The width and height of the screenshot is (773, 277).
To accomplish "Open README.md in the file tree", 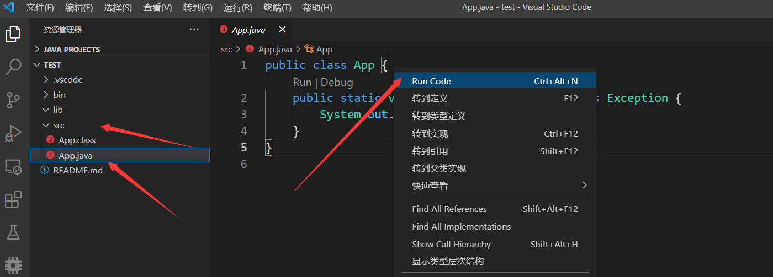I will (x=78, y=170).
